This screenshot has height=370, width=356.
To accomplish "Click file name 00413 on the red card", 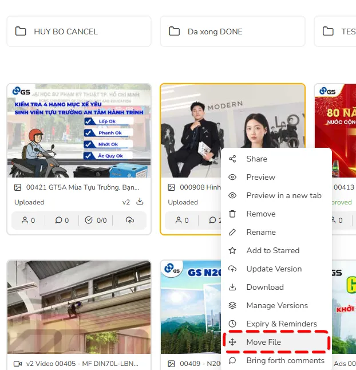I will tap(344, 187).
